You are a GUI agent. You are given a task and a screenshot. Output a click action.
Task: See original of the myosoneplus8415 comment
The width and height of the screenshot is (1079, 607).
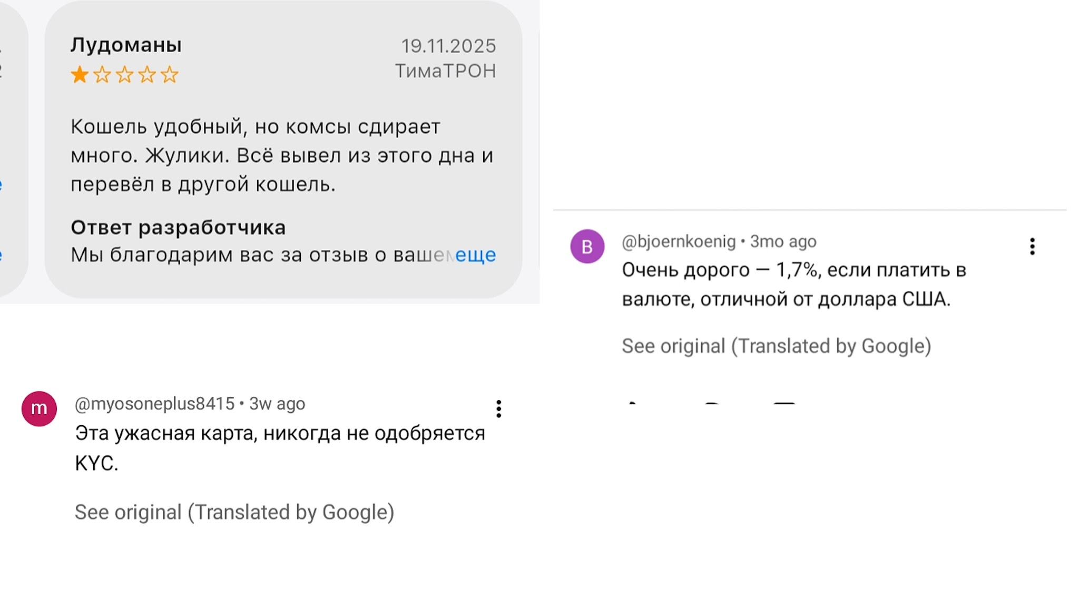pos(234,512)
